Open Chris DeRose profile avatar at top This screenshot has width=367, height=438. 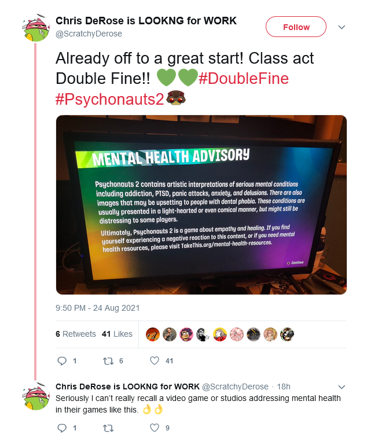pos(35,28)
